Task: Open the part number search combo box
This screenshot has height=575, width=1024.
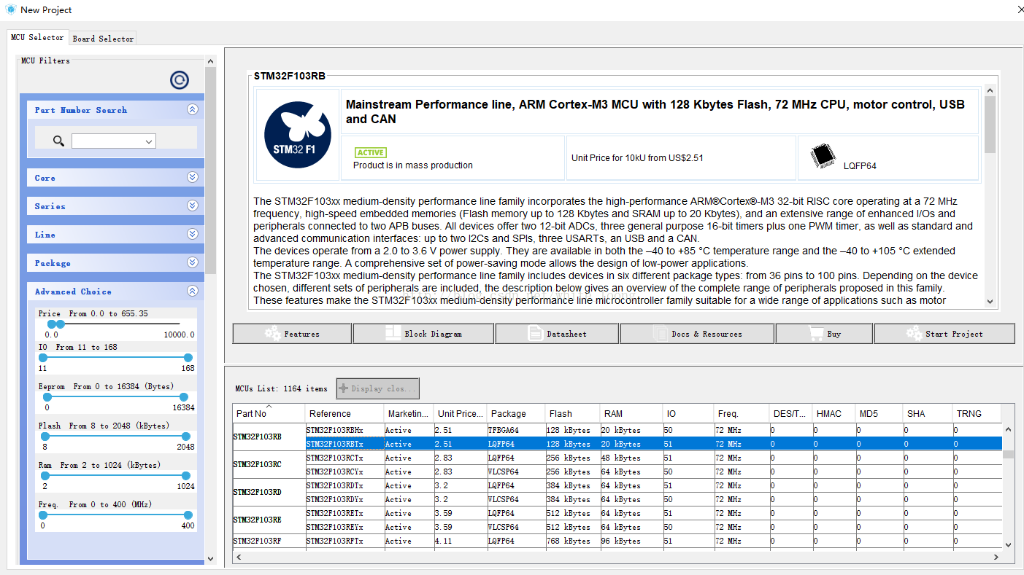Action: pos(114,141)
